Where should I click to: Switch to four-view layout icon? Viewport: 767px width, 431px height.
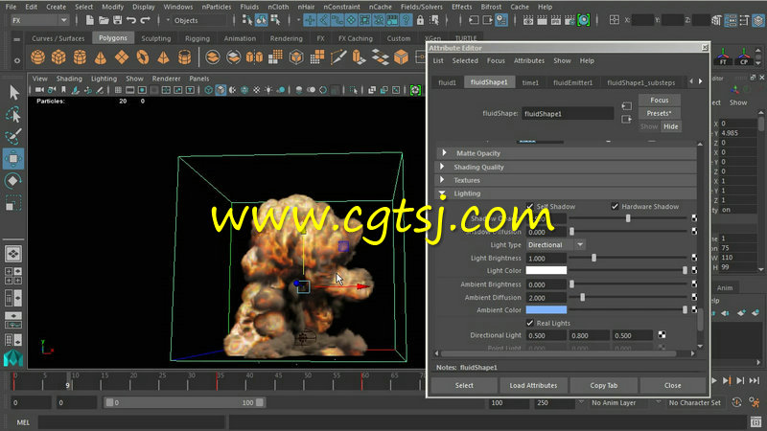[x=13, y=276]
